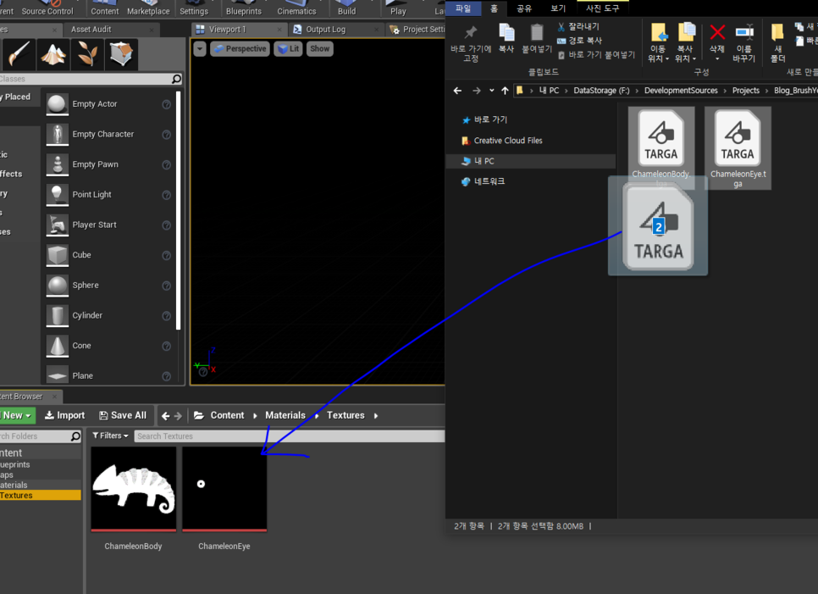Open the Show menu in viewport

(x=320, y=49)
